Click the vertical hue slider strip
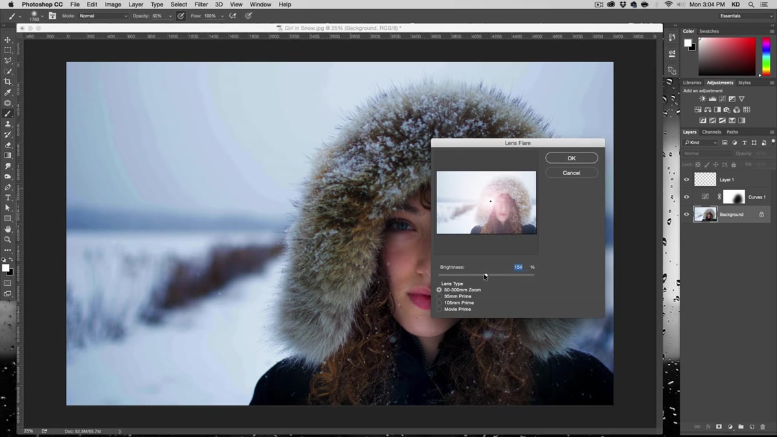 click(766, 56)
